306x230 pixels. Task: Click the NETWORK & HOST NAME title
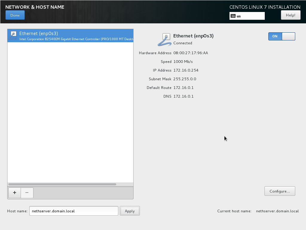tap(35, 7)
